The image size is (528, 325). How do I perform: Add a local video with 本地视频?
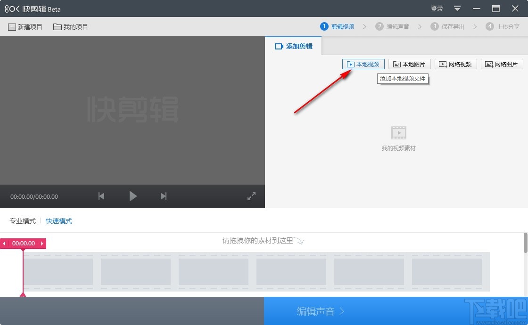pos(363,64)
